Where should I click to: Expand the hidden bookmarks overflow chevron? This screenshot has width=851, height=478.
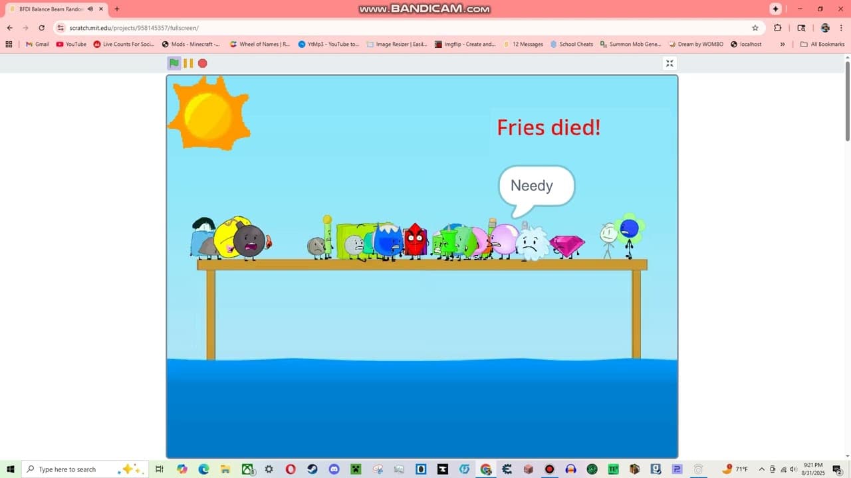coord(783,44)
